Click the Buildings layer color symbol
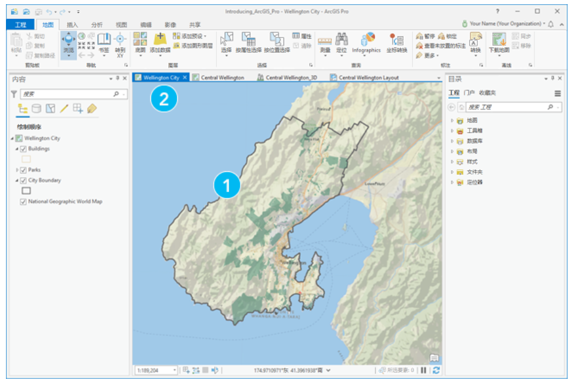This screenshot has width=573, height=386. click(26, 159)
